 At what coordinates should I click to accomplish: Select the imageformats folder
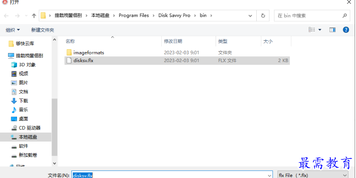pyautogui.click(x=177, y=53)
